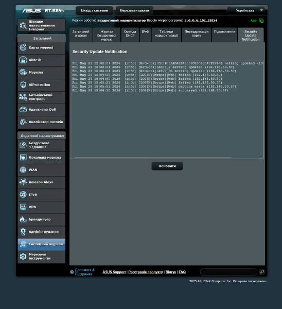Click the Допомога & Підтримка link

[x=85, y=272]
